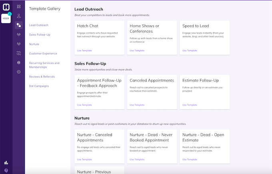Click the Hatch logo icon
Image resolution: width=272 pixels, height=174 pixels.
(x=6, y=7)
